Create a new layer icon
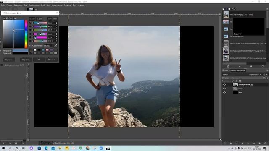The width and height of the screenshot is (269, 151). [225, 143]
